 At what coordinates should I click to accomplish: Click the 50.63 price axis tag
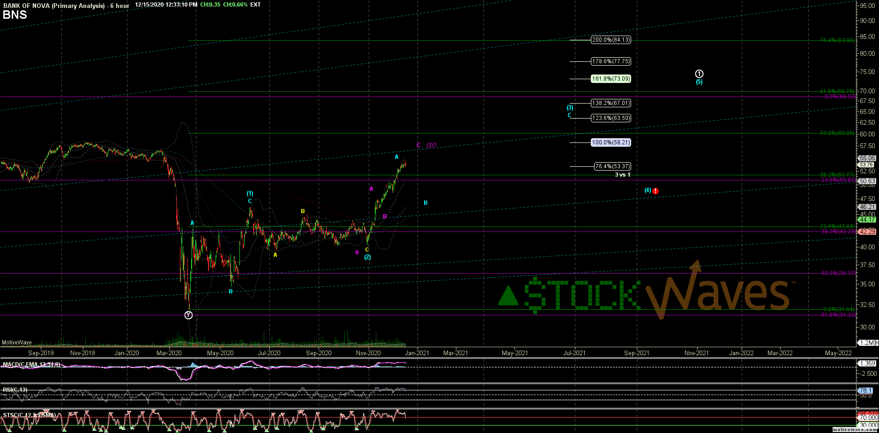click(868, 181)
